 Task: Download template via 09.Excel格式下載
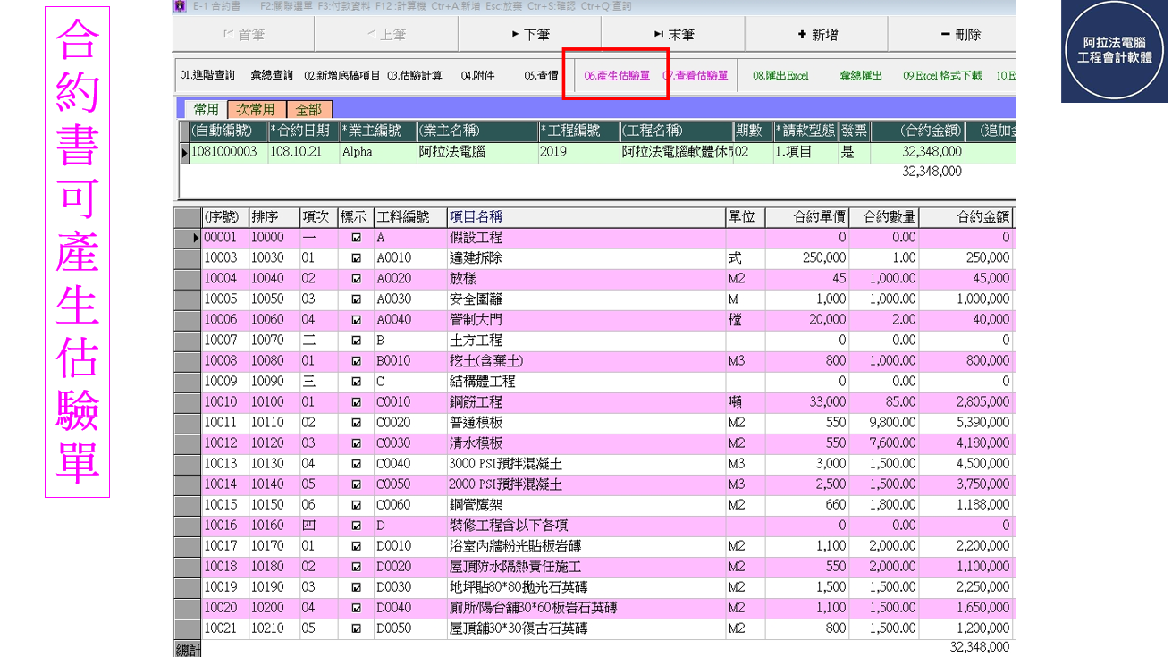942,76
